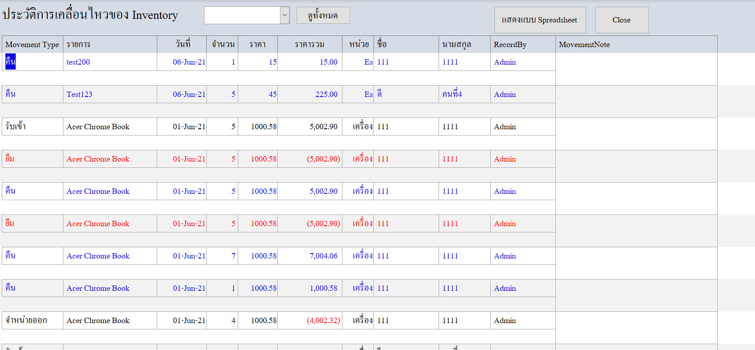Open the filter combo box dropdown arrow

[284, 15]
